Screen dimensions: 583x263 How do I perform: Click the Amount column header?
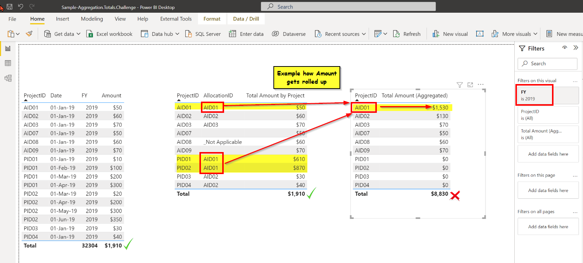pyautogui.click(x=111, y=96)
